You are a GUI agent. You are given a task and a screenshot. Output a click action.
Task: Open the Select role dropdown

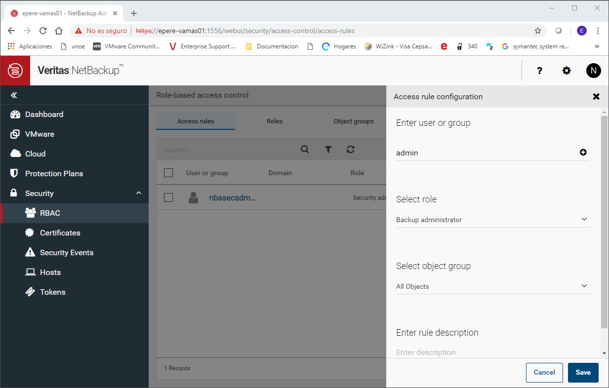click(493, 220)
